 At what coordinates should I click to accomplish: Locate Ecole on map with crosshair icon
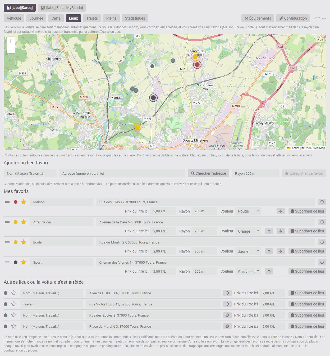click(322, 242)
